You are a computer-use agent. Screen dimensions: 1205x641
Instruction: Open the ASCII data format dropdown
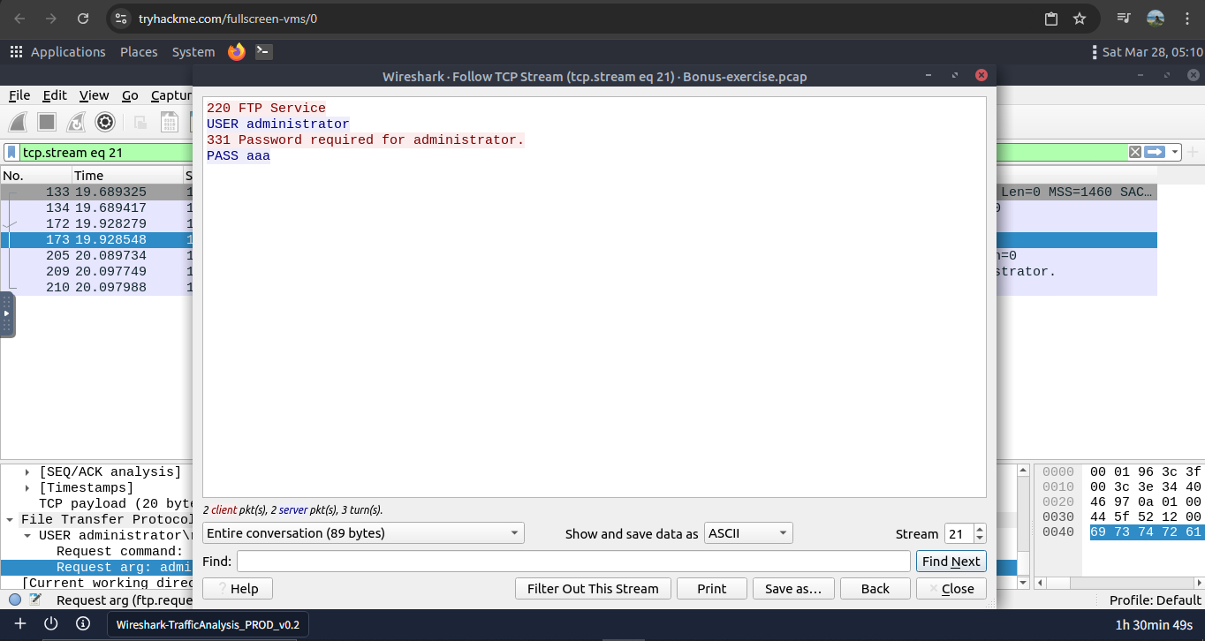tap(748, 533)
